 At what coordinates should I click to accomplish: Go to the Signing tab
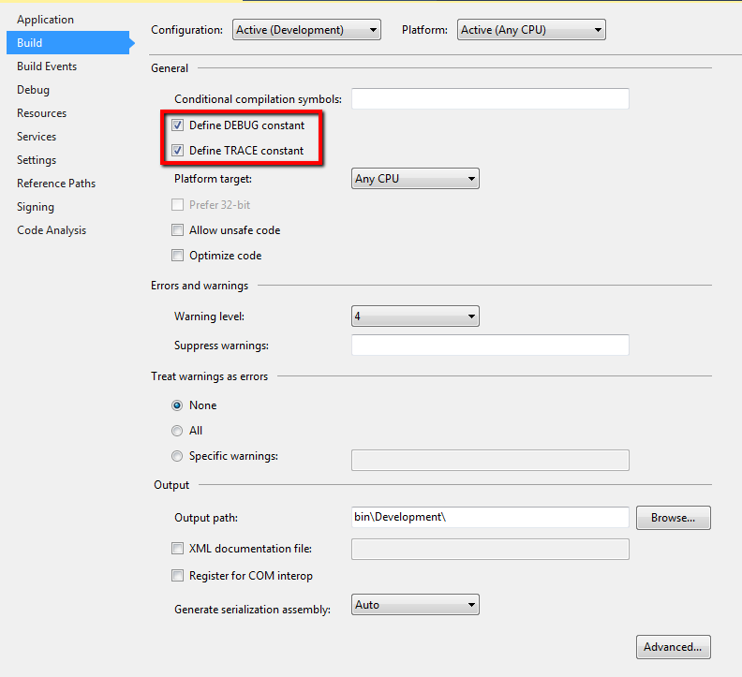[x=36, y=207]
